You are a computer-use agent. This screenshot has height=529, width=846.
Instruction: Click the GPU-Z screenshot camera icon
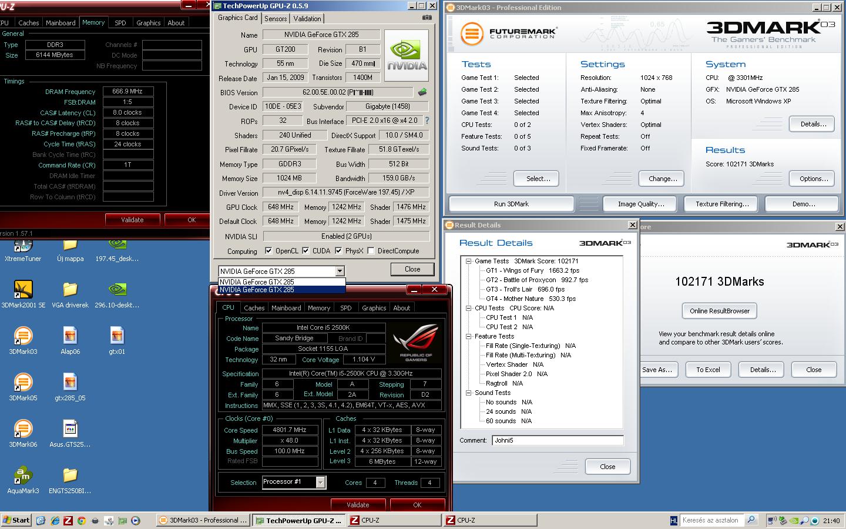(427, 18)
